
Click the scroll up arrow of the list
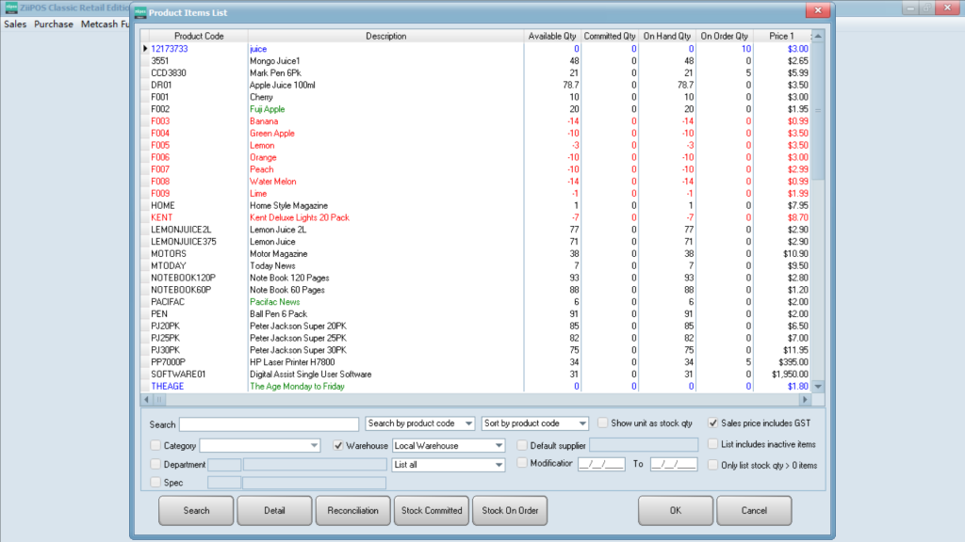pyautogui.click(x=818, y=37)
